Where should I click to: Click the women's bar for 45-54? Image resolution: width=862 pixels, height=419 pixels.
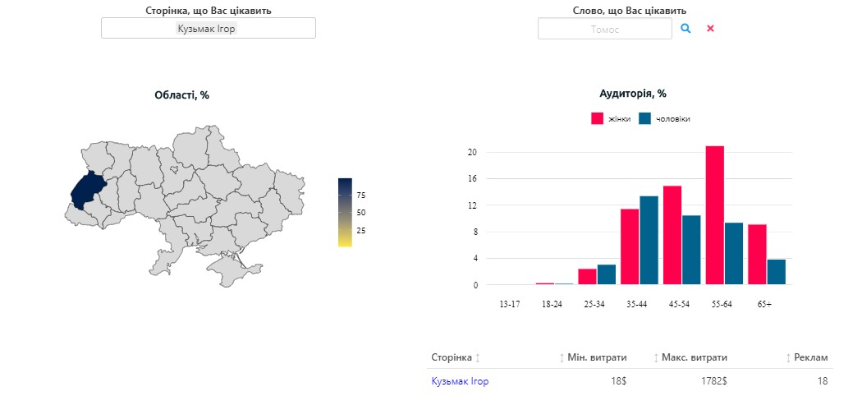(672, 235)
